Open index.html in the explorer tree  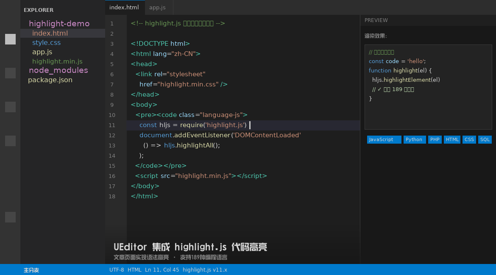(x=50, y=33)
